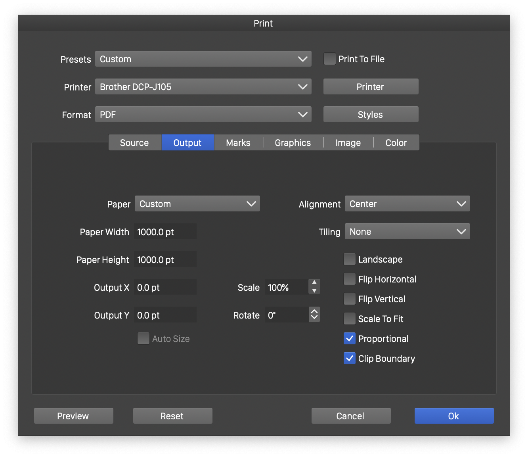The image size is (528, 457).
Task: Disable the Clip Boundary checkbox
Action: [349, 359]
